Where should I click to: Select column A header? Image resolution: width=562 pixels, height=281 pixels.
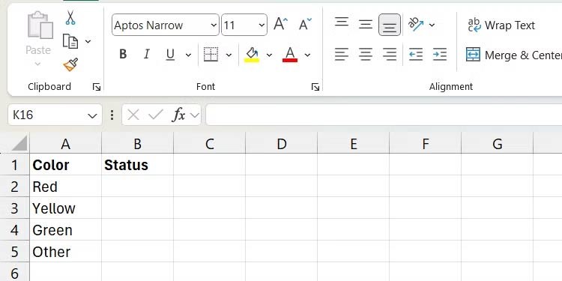tap(66, 143)
